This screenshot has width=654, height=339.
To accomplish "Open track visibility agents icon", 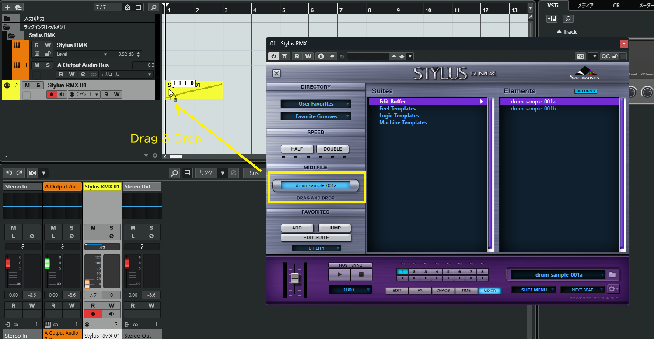I will 127,7.
